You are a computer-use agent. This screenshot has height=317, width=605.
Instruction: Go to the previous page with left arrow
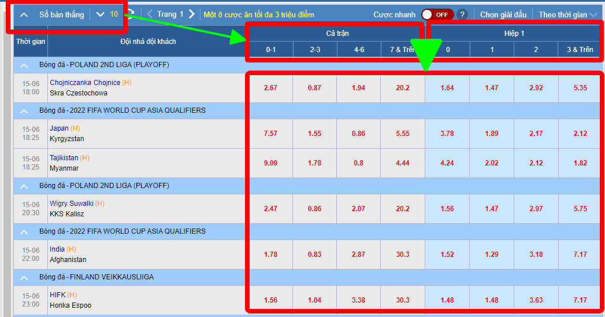(x=150, y=14)
